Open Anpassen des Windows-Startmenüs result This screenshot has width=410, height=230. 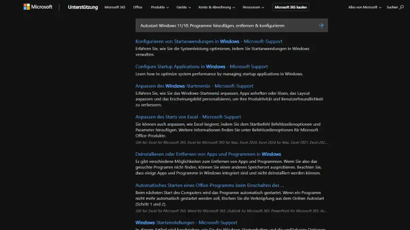click(x=194, y=86)
